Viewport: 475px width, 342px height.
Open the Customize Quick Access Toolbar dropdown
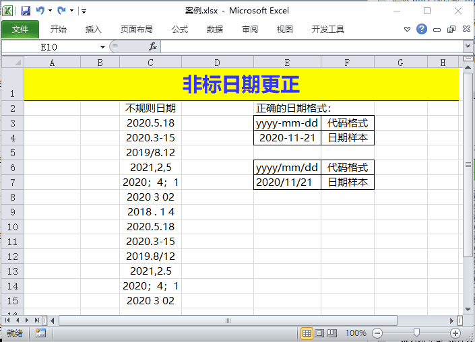click(83, 11)
